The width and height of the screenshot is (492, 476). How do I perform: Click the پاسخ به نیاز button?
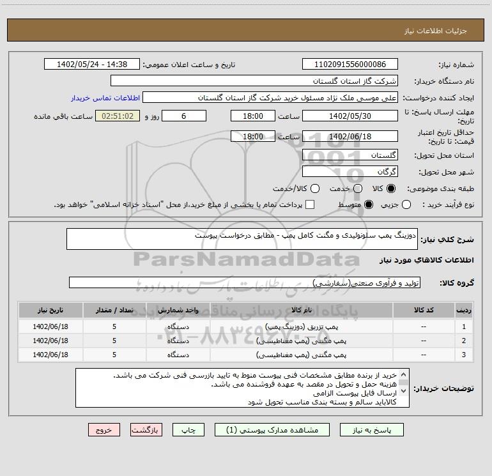click(x=372, y=430)
